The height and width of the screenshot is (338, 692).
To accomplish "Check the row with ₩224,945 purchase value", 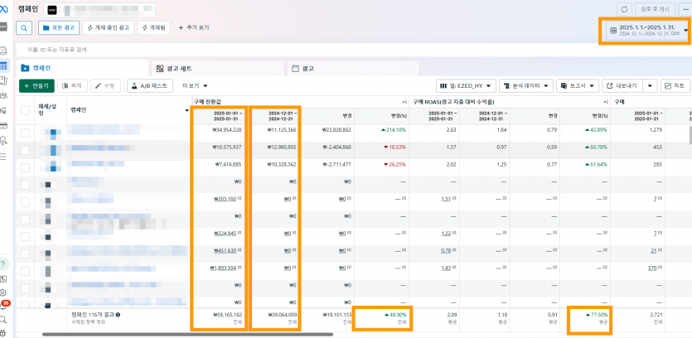I will pyautogui.click(x=25, y=236).
